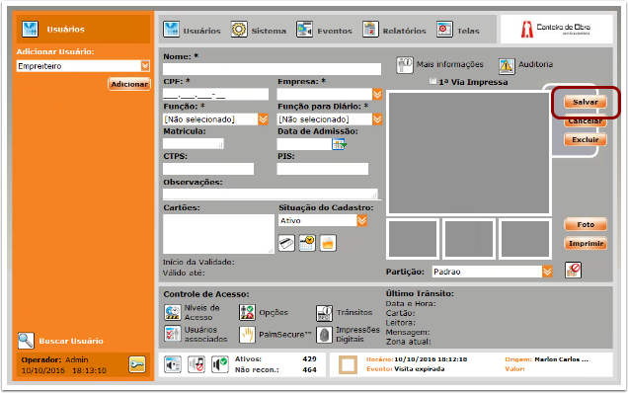Image resolution: width=628 pixels, height=393 pixels.
Task: Open the Adicionar Usuário type dropdown
Action: click(x=145, y=66)
